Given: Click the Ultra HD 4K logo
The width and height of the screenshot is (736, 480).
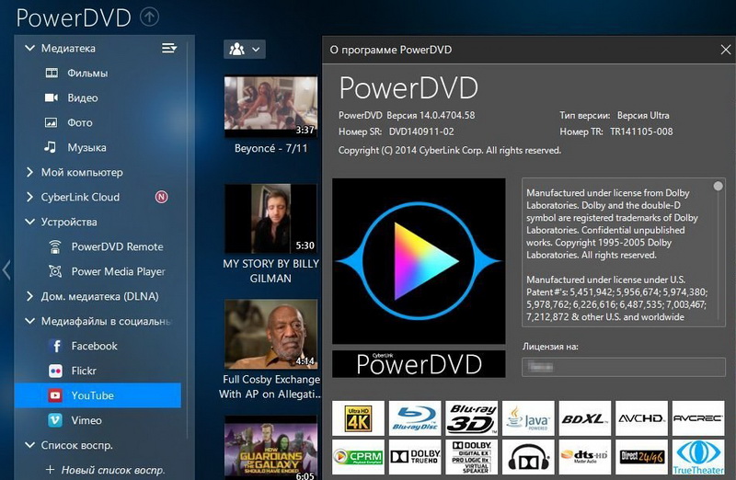Looking at the screenshot, I should 358,418.
